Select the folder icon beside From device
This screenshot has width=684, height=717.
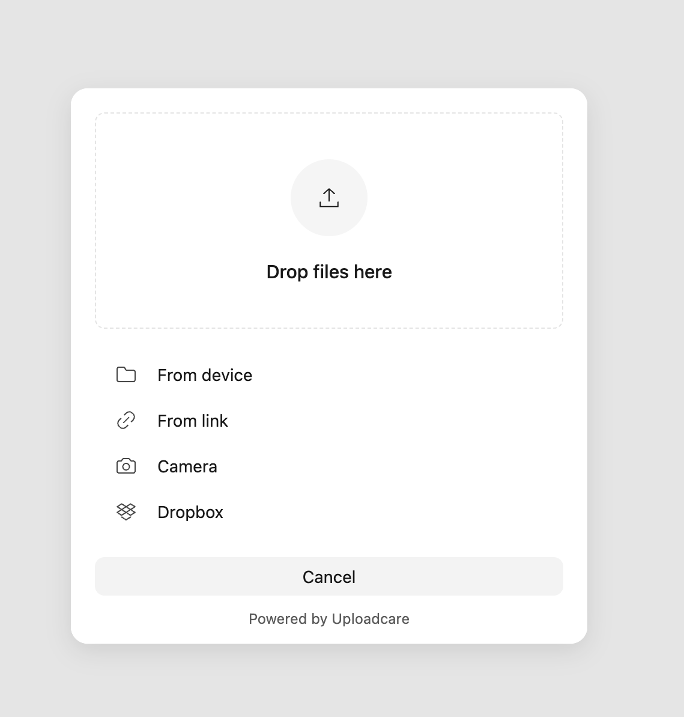(x=126, y=374)
